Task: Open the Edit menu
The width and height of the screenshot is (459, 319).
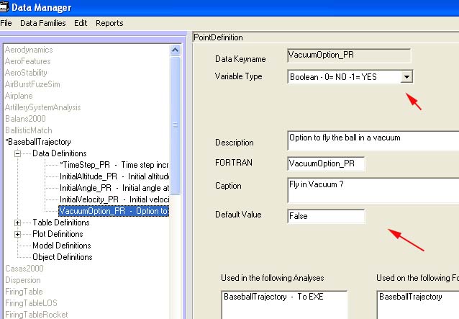Action: (81, 23)
